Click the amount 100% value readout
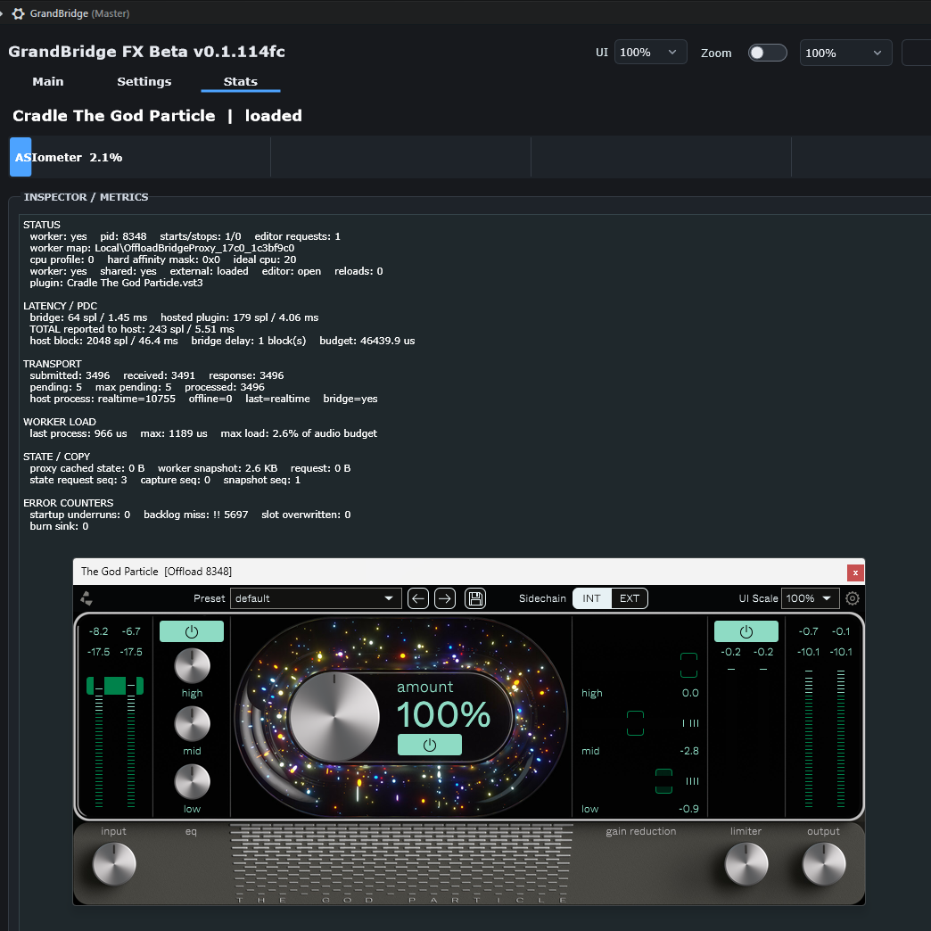The height and width of the screenshot is (931, 931). click(443, 714)
